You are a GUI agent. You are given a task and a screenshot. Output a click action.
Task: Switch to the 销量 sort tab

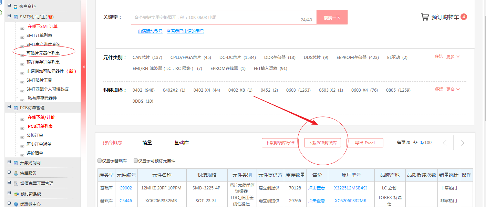pyautogui.click(x=147, y=143)
